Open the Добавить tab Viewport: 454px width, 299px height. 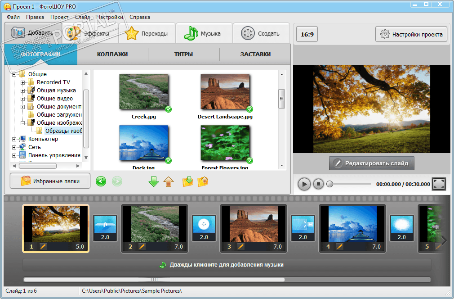(x=32, y=33)
